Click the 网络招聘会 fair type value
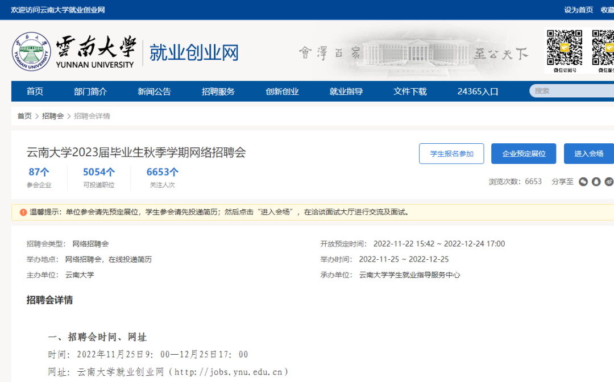 pyautogui.click(x=90, y=244)
